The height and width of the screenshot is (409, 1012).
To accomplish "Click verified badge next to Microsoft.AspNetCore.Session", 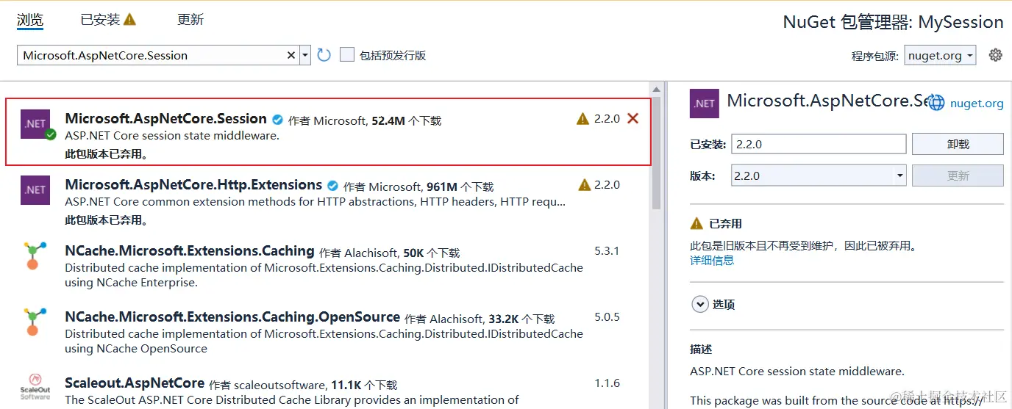I will coord(278,120).
